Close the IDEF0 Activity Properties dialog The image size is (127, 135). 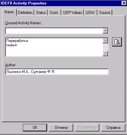click(124, 3)
